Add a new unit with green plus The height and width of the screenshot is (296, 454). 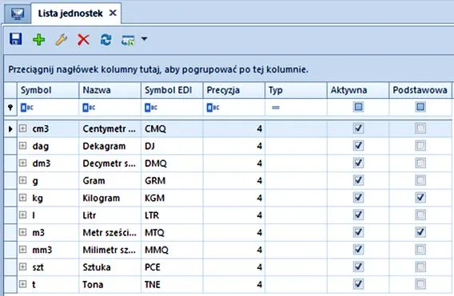pyautogui.click(x=38, y=40)
